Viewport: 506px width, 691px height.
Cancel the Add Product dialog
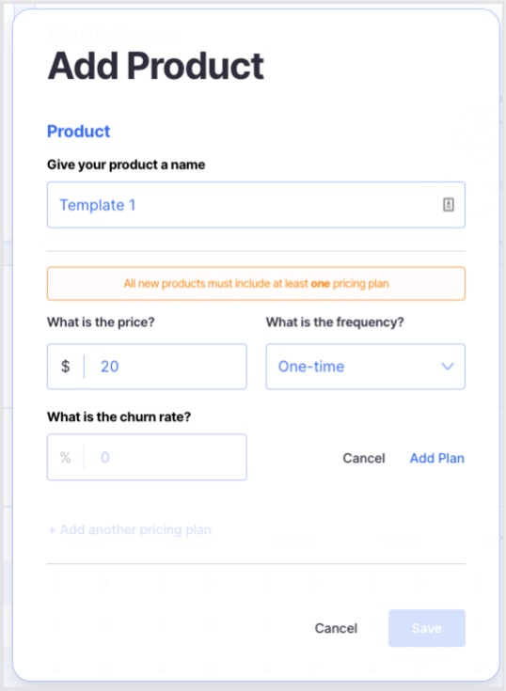pyautogui.click(x=336, y=628)
